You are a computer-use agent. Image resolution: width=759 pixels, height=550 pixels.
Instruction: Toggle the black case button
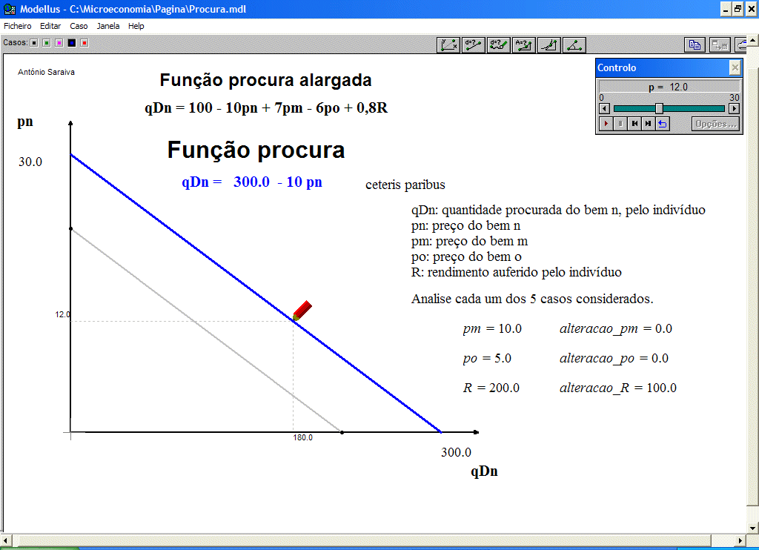tap(34, 43)
